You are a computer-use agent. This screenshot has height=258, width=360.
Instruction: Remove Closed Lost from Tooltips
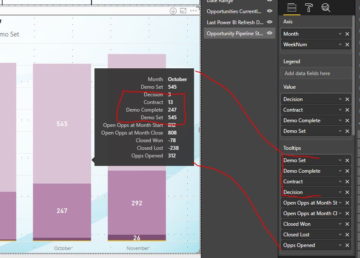point(347,235)
